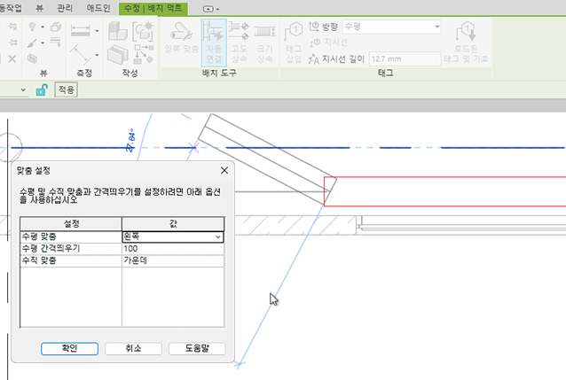The height and width of the screenshot is (380, 566).
Task: Click the Inherit Elevation (고도 상속) icon
Action: pos(240,32)
